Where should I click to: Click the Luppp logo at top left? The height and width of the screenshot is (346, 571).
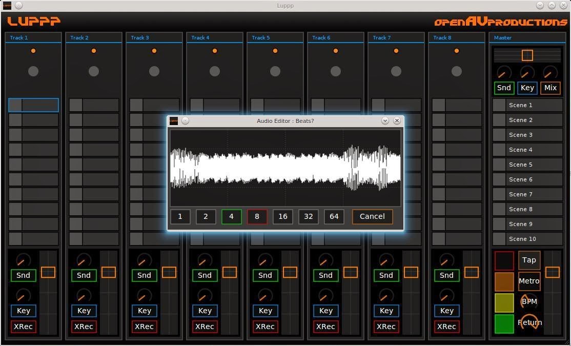(x=34, y=21)
